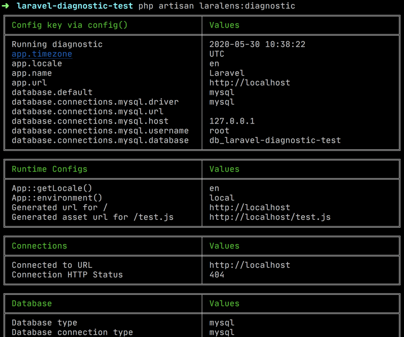The height and width of the screenshot is (337, 404).
Task: Select the 'Database' table header
Action: pos(32,304)
